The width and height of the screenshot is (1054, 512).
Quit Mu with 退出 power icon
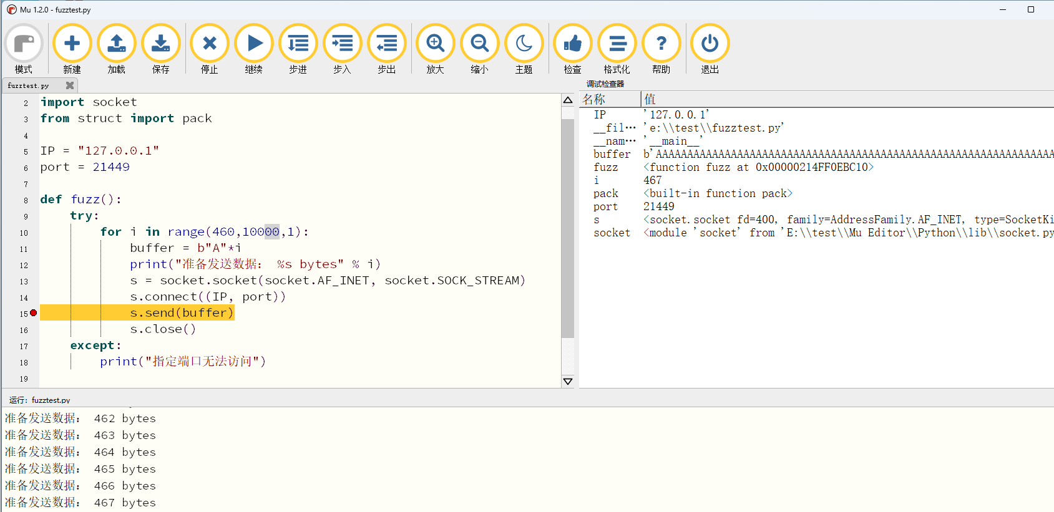[x=710, y=49]
